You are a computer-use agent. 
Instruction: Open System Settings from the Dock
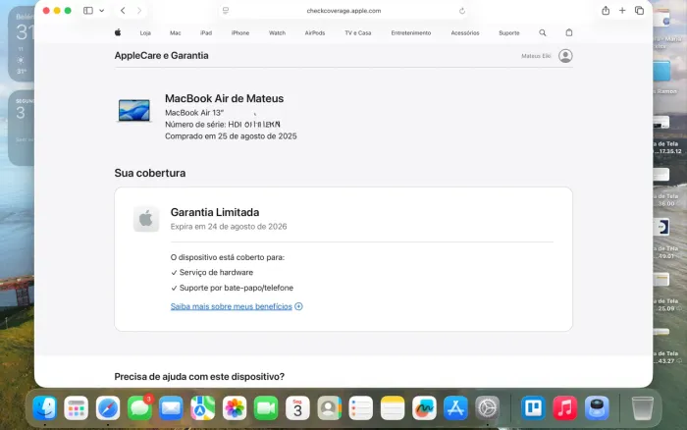487,408
